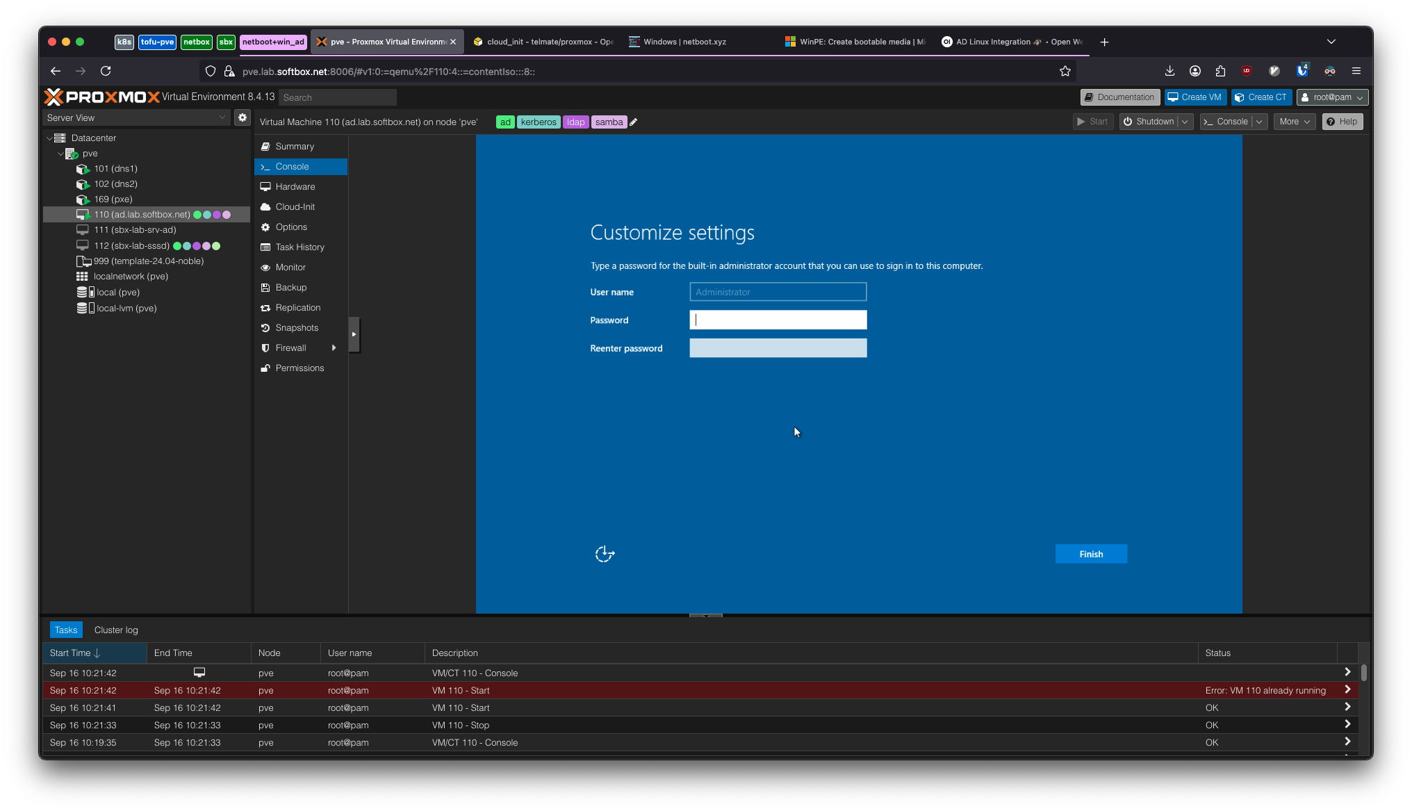Select the Task History icon
Screen dimensions: 1412x811
265,247
